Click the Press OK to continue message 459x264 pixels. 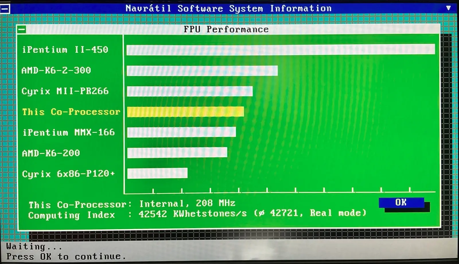66,256
